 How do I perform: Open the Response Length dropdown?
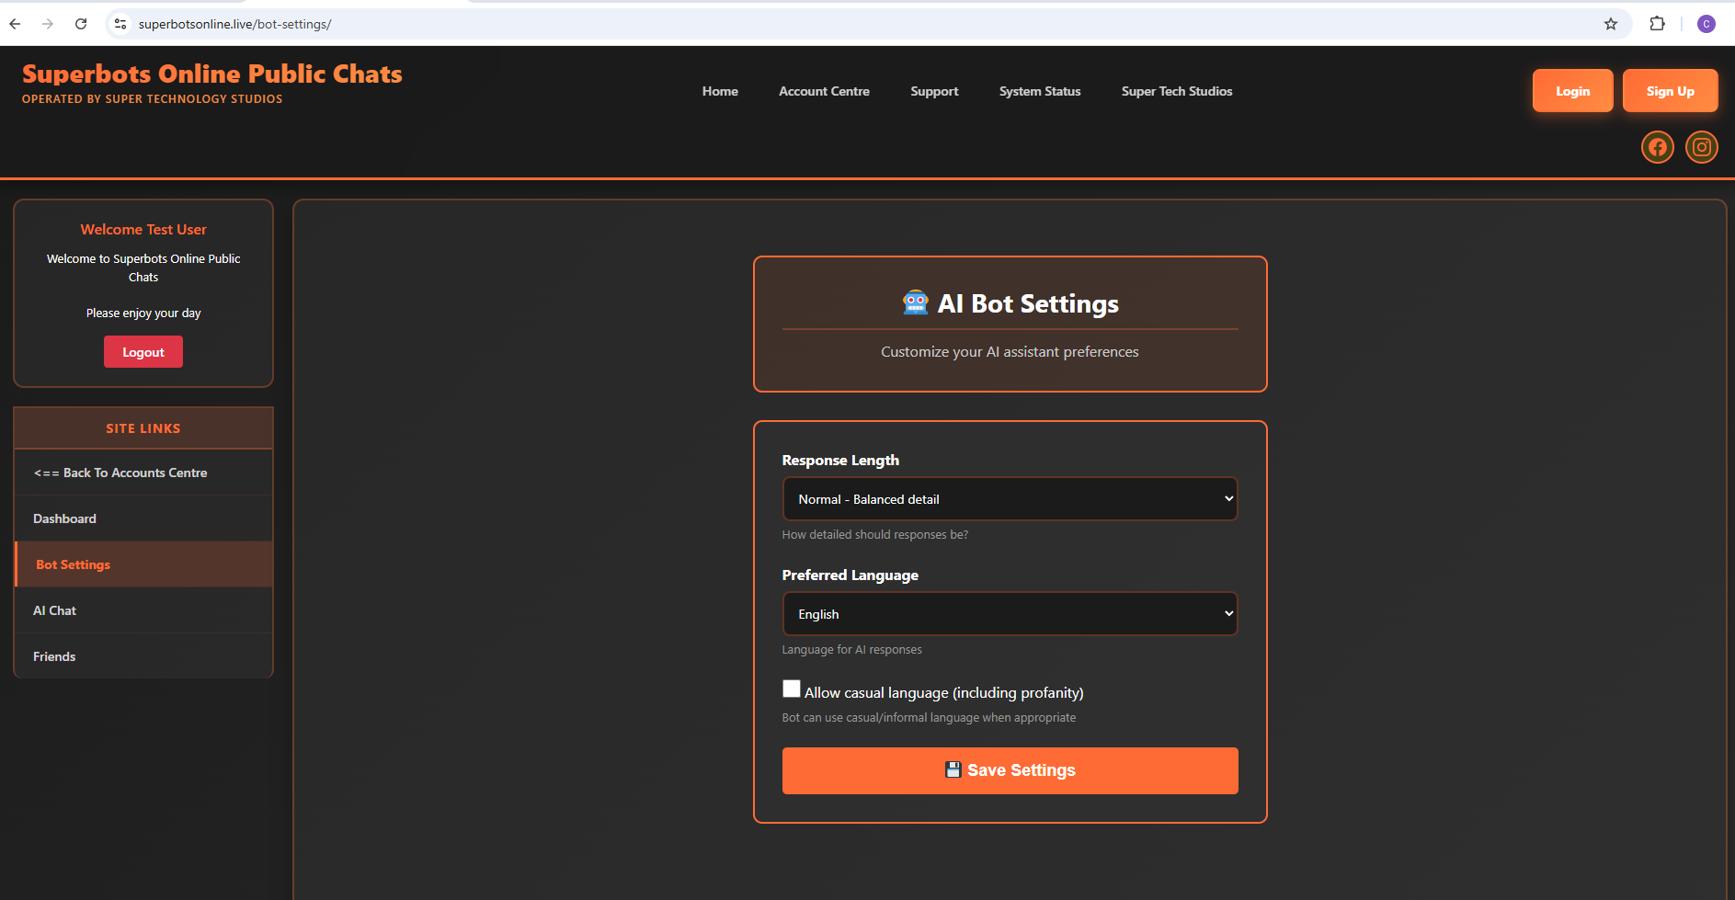[x=1010, y=499]
